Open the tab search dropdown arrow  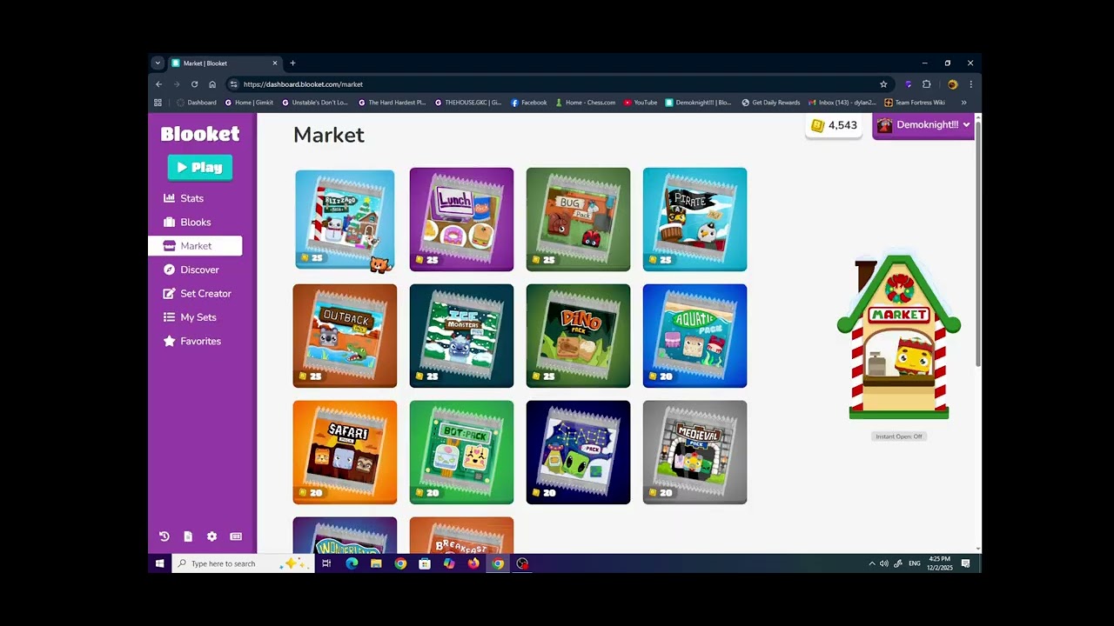point(158,63)
